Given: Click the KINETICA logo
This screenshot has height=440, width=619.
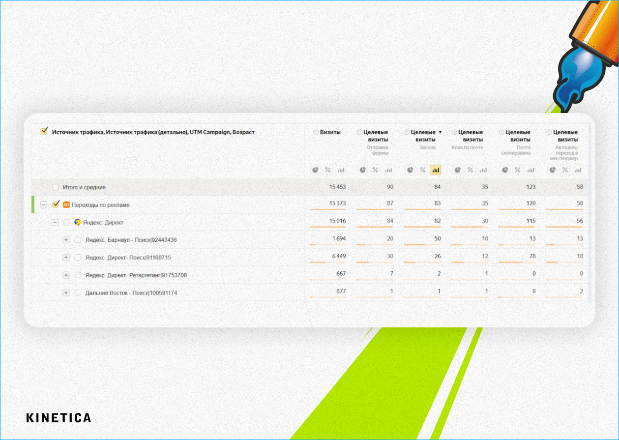Looking at the screenshot, I should [59, 418].
